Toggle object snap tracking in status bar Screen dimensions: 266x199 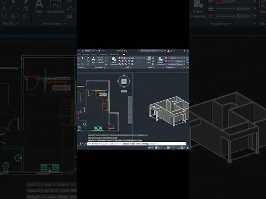point(178,148)
